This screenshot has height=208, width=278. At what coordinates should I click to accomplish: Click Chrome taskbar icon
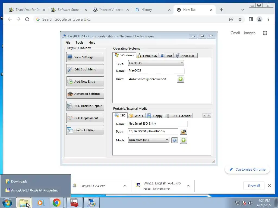pos(56,203)
